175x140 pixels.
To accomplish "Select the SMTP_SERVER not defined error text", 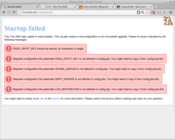I will coord(86,79).
